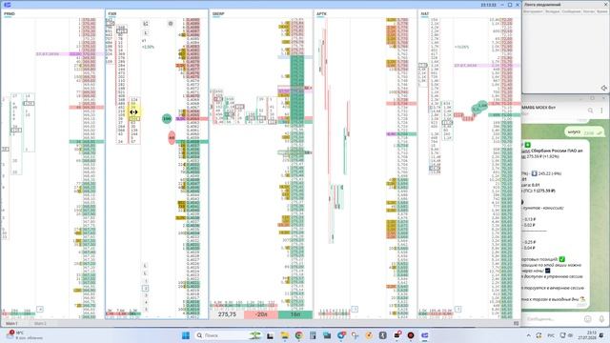
Task: Click the red -20л position button
Action: [x=261, y=314]
